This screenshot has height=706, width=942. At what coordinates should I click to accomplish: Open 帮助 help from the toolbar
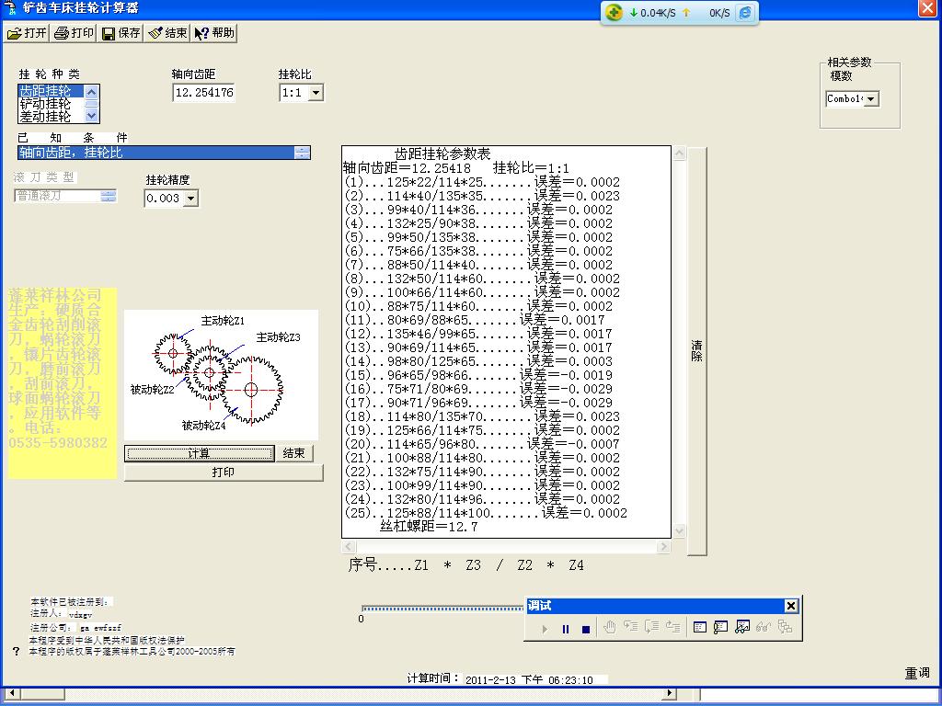pyautogui.click(x=214, y=33)
